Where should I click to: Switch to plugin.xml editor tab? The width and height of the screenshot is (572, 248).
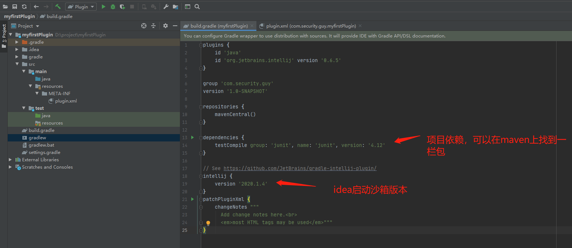click(x=308, y=26)
